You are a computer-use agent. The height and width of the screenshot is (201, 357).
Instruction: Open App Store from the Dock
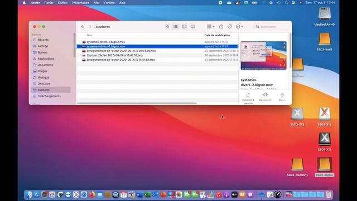tap(36, 195)
